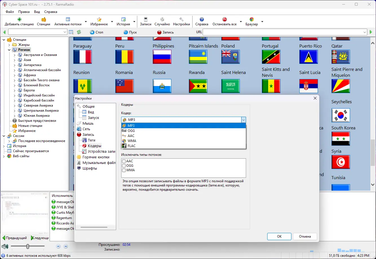
Task: Open the Вид menu in menu bar
Action: coord(37,12)
